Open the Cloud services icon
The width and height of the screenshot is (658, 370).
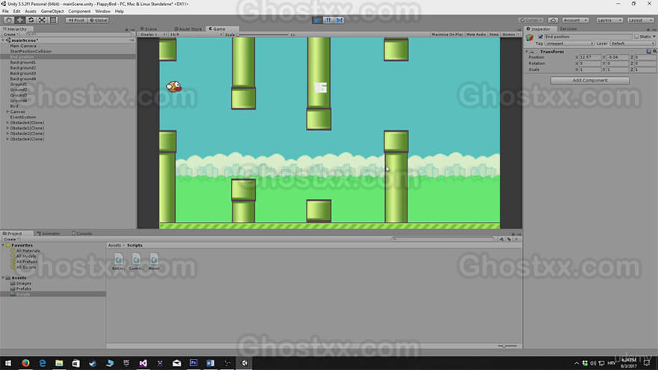coord(553,20)
